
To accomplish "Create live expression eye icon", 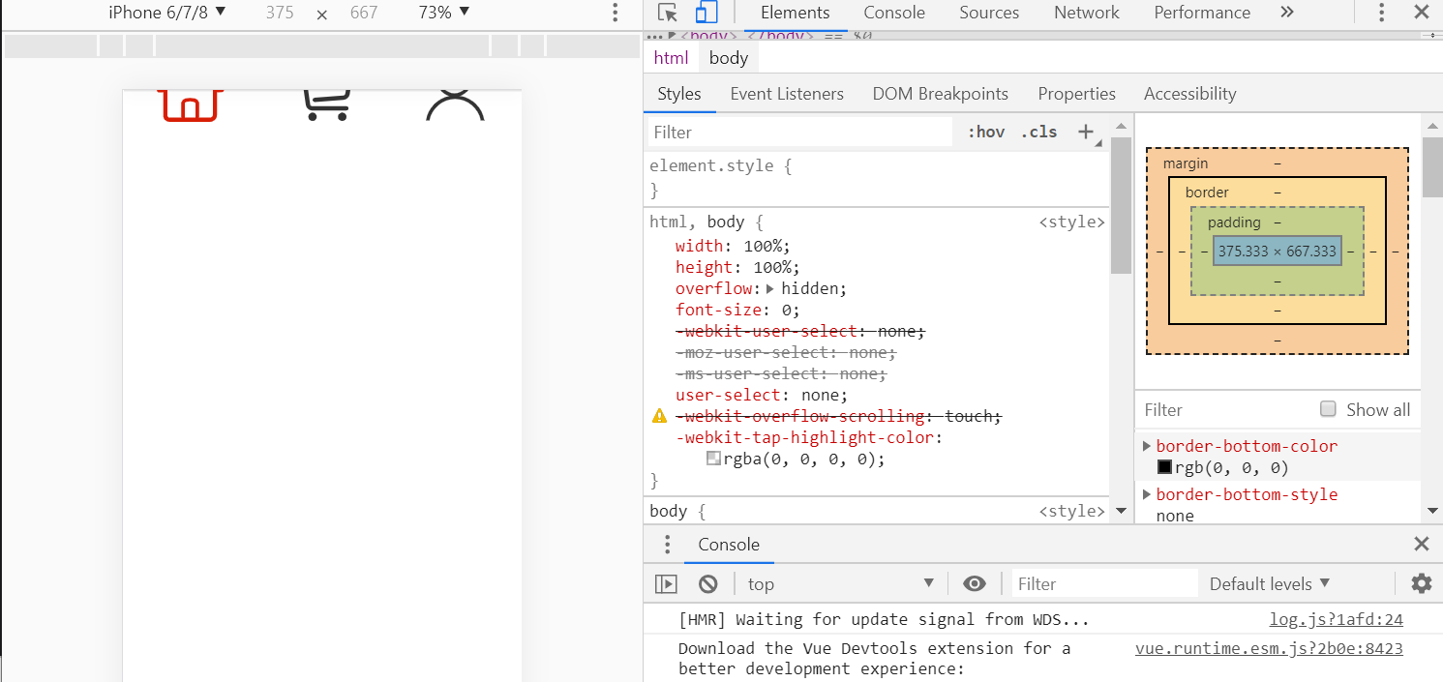I will click(x=975, y=583).
